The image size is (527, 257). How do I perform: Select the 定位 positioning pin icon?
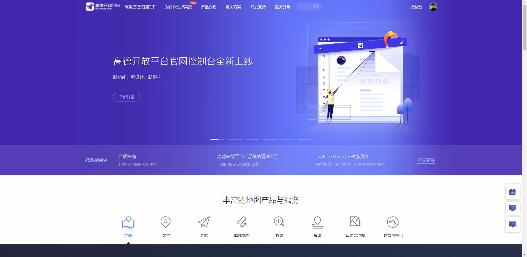(166, 222)
